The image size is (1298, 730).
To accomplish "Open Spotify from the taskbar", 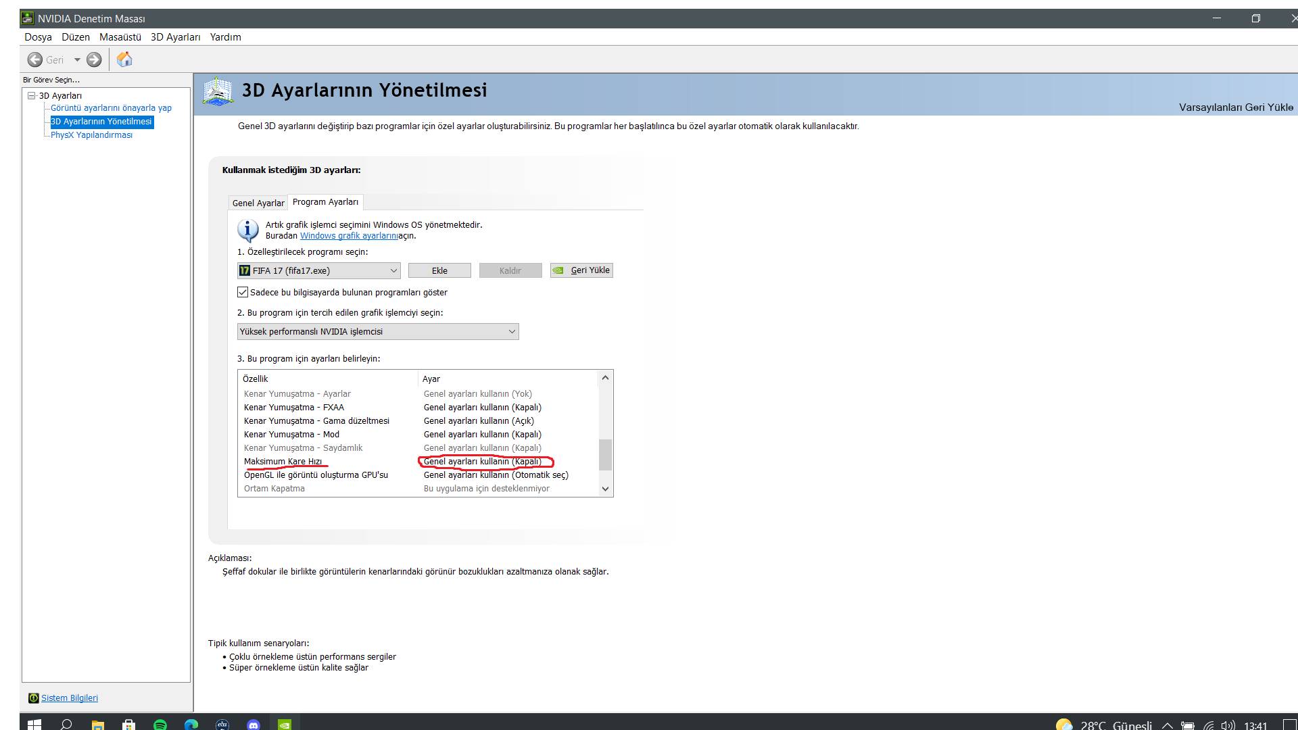I will [x=160, y=725].
